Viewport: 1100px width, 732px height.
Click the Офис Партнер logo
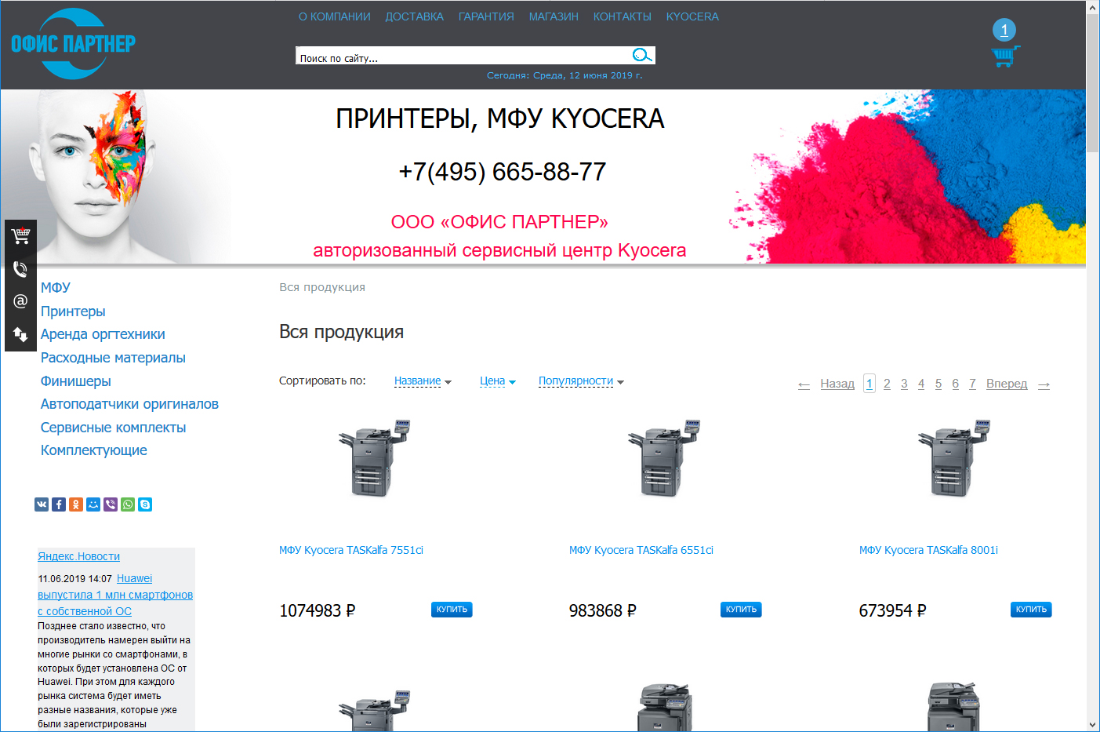[x=73, y=44]
